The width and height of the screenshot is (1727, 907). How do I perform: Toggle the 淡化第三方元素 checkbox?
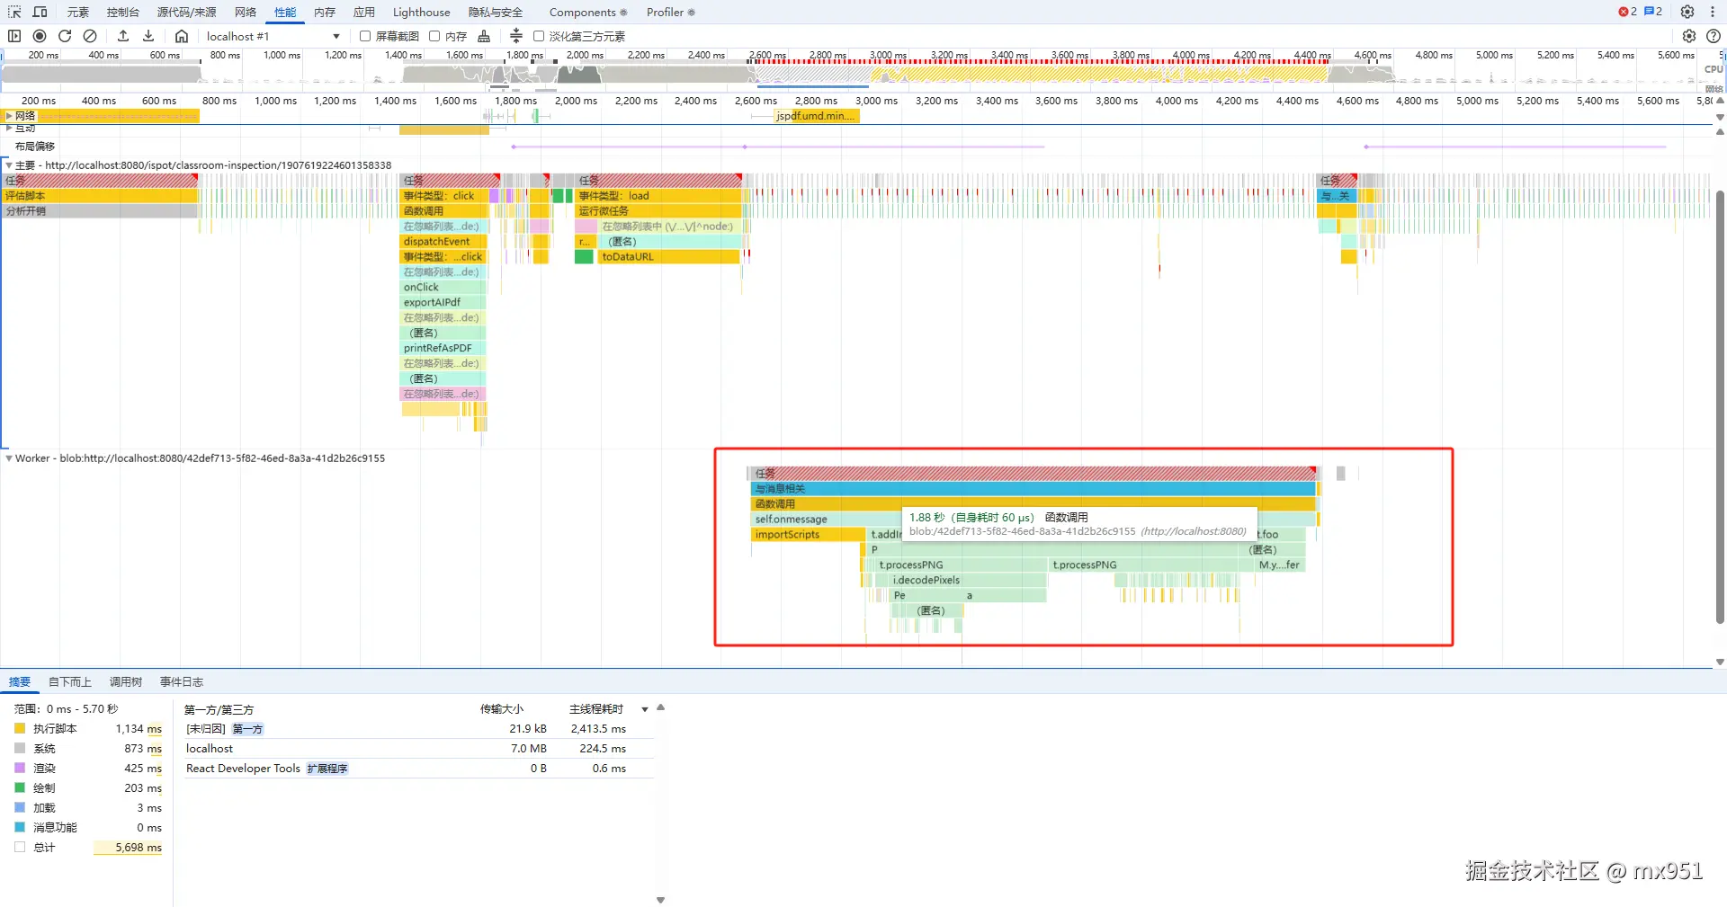pos(539,36)
